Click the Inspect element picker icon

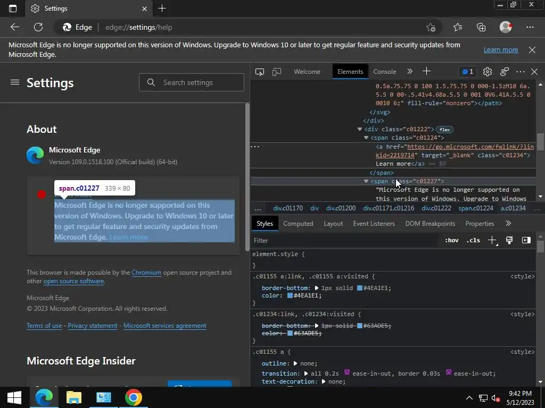click(260, 72)
